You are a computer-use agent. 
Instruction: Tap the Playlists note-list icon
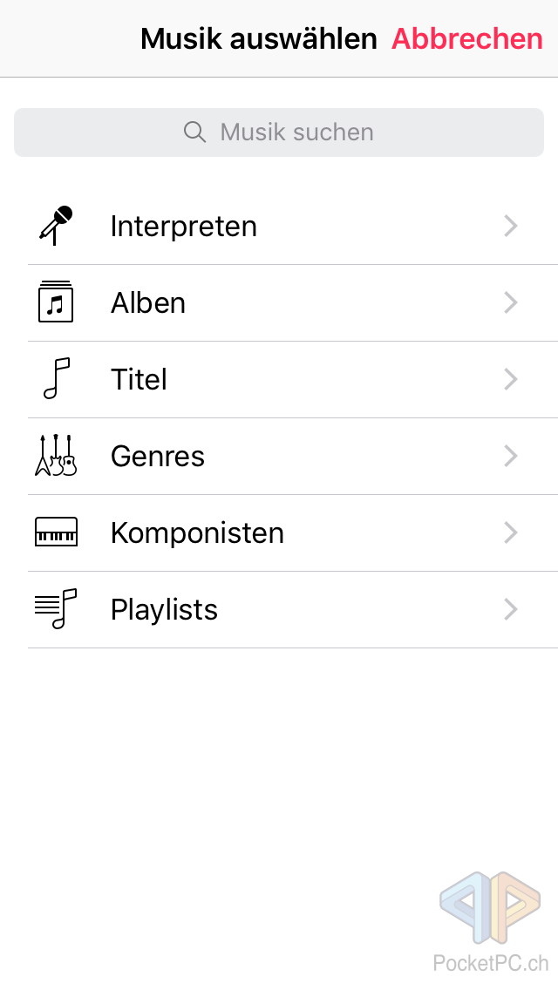pyautogui.click(x=56, y=609)
